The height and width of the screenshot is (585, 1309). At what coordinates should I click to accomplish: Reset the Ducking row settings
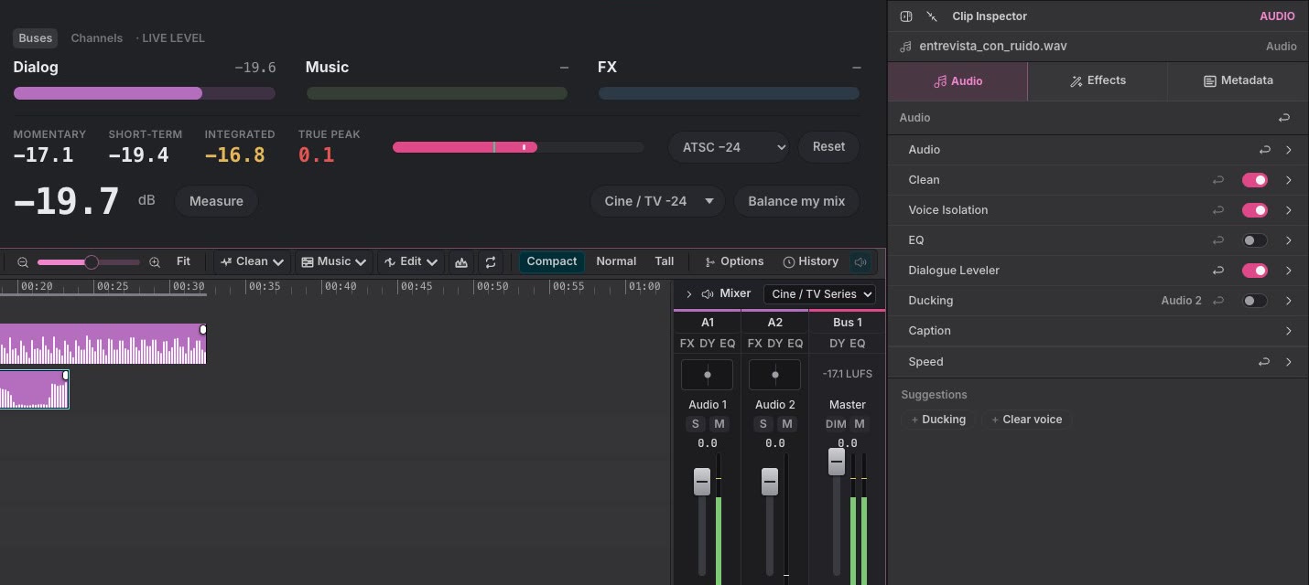click(x=1218, y=301)
